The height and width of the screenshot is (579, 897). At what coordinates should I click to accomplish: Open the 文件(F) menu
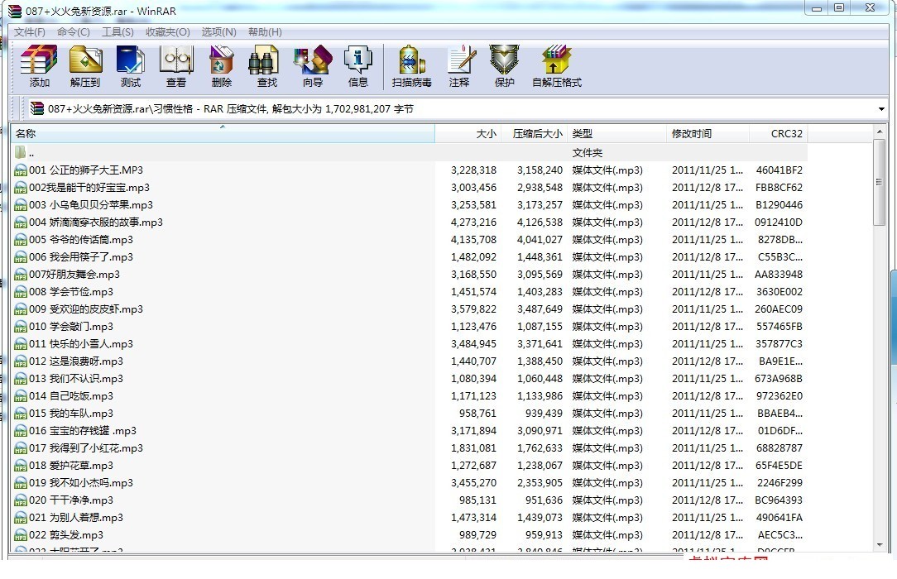(x=30, y=32)
